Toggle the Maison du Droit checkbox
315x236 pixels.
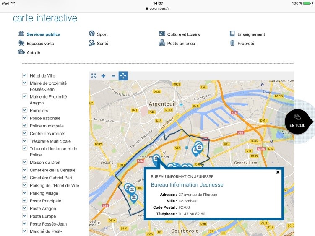point(25,162)
